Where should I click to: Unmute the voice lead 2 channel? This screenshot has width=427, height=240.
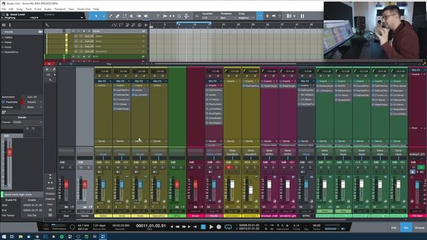point(229,167)
